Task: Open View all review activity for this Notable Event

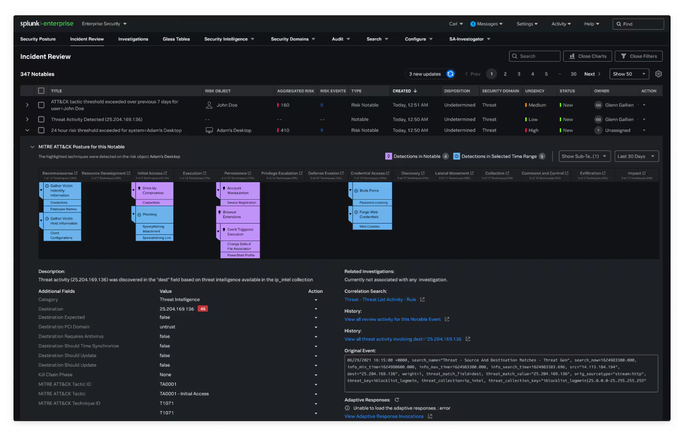Action: [x=392, y=319]
